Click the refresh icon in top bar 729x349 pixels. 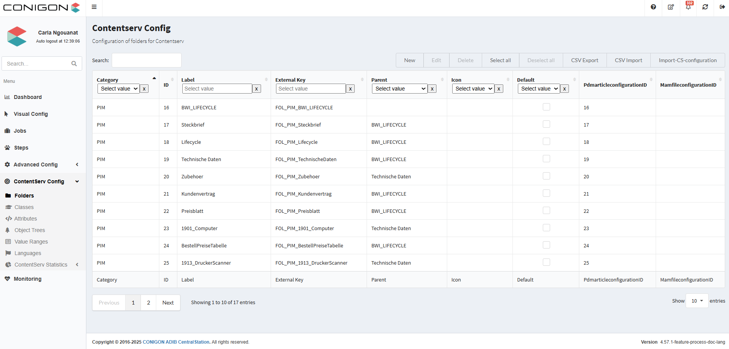click(705, 7)
